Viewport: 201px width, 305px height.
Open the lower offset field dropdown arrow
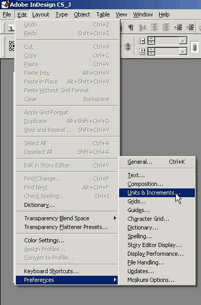click(183, 51)
